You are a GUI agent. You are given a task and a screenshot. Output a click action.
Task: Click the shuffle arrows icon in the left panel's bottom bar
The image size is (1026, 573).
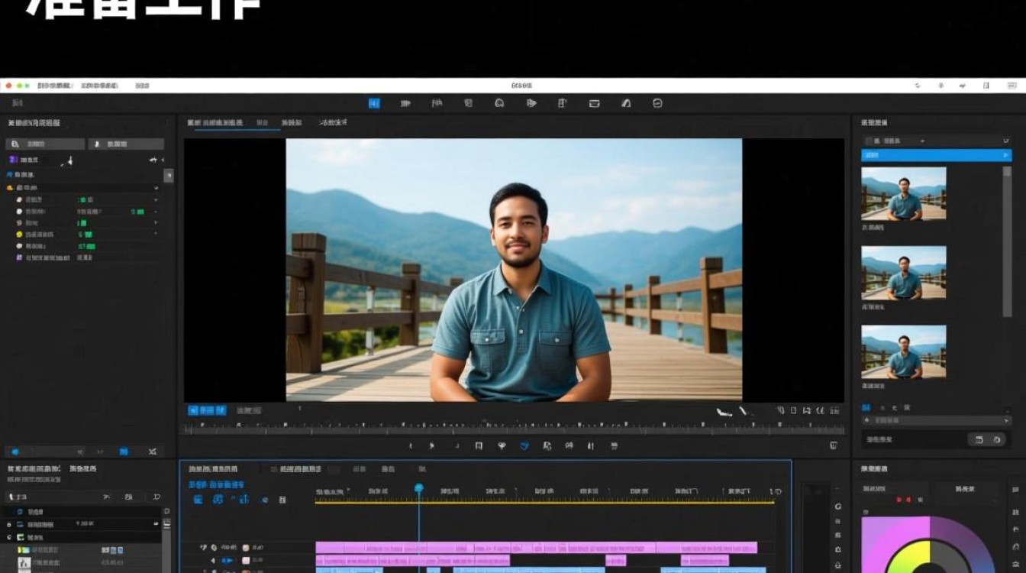[x=152, y=452]
